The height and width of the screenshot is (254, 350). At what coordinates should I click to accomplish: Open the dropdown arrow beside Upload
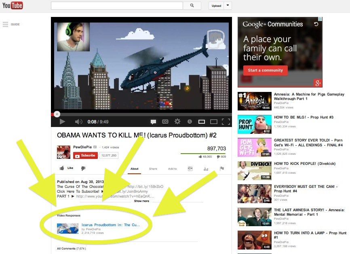(228, 6)
